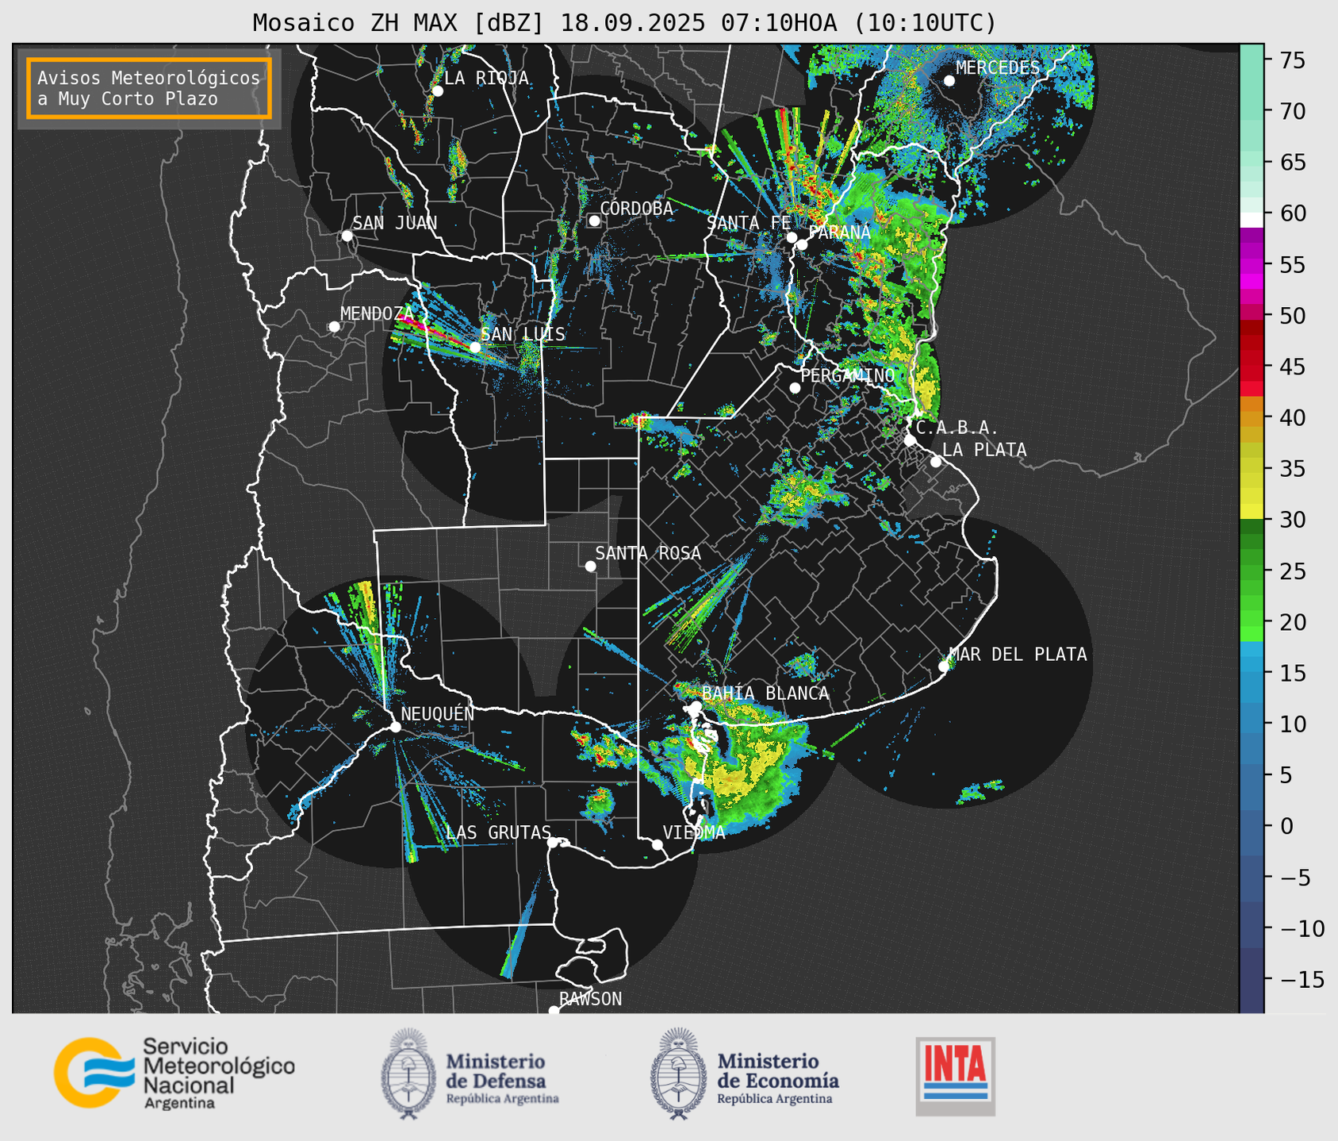This screenshot has width=1338, height=1141.
Task: Click the SAN JUAN city marker dot
Action: [x=347, y=236]
